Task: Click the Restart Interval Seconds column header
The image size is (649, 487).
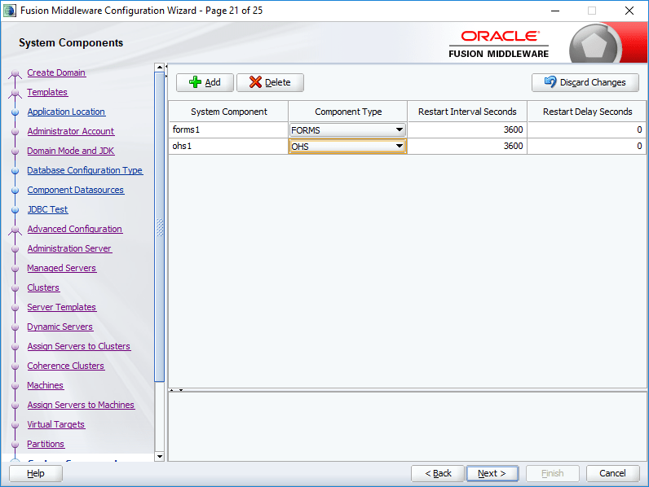Action: (467, 112)
